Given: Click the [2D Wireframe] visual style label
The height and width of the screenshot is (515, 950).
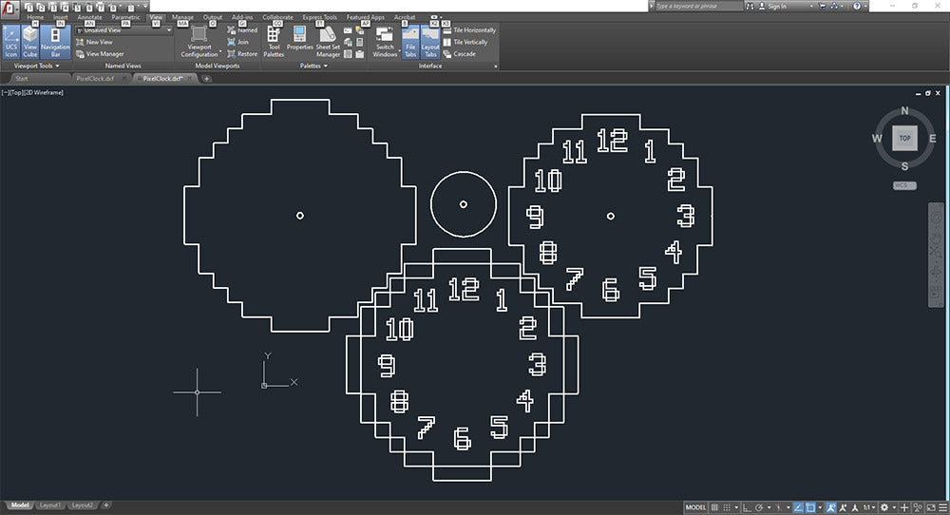Looking at the screenshot, I should pos(44,93).
